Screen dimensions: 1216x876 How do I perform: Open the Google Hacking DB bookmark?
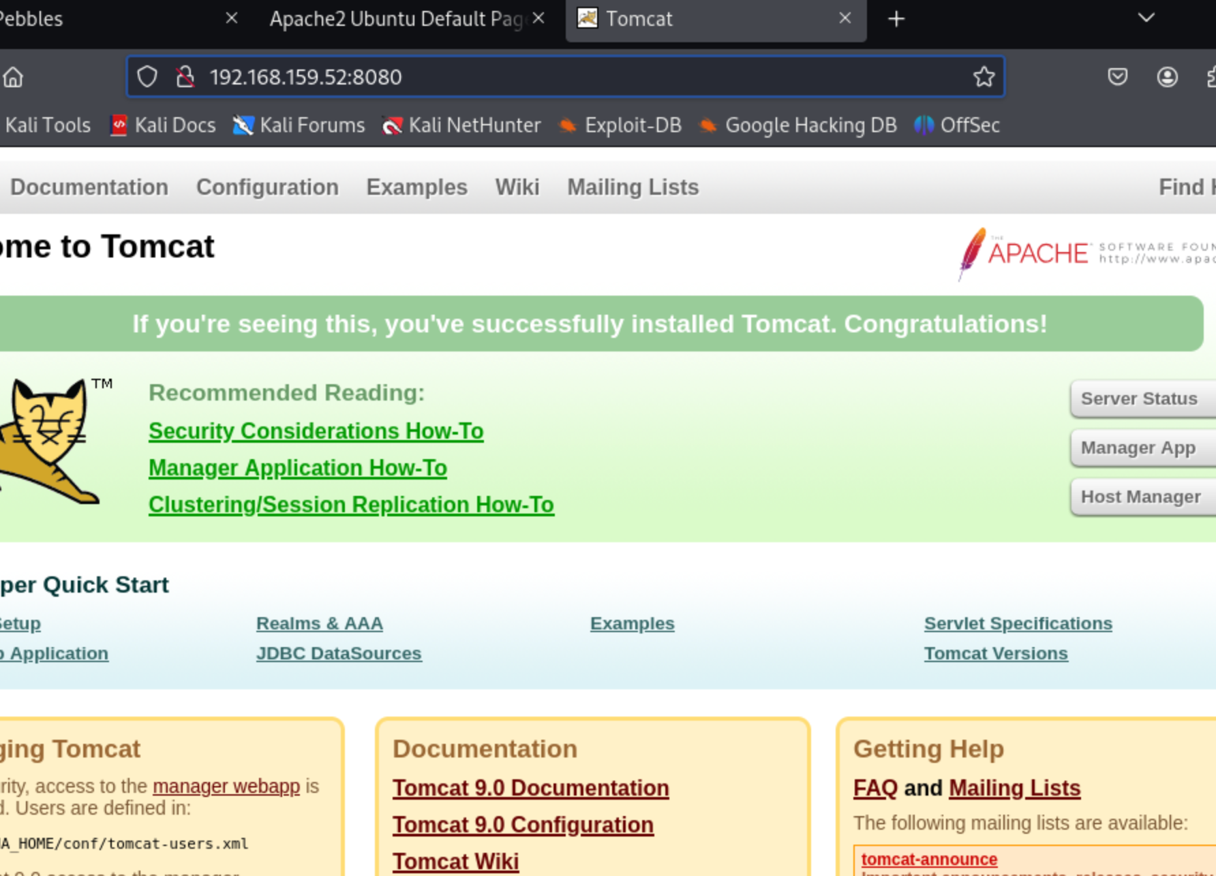click(x=797, y=125)
